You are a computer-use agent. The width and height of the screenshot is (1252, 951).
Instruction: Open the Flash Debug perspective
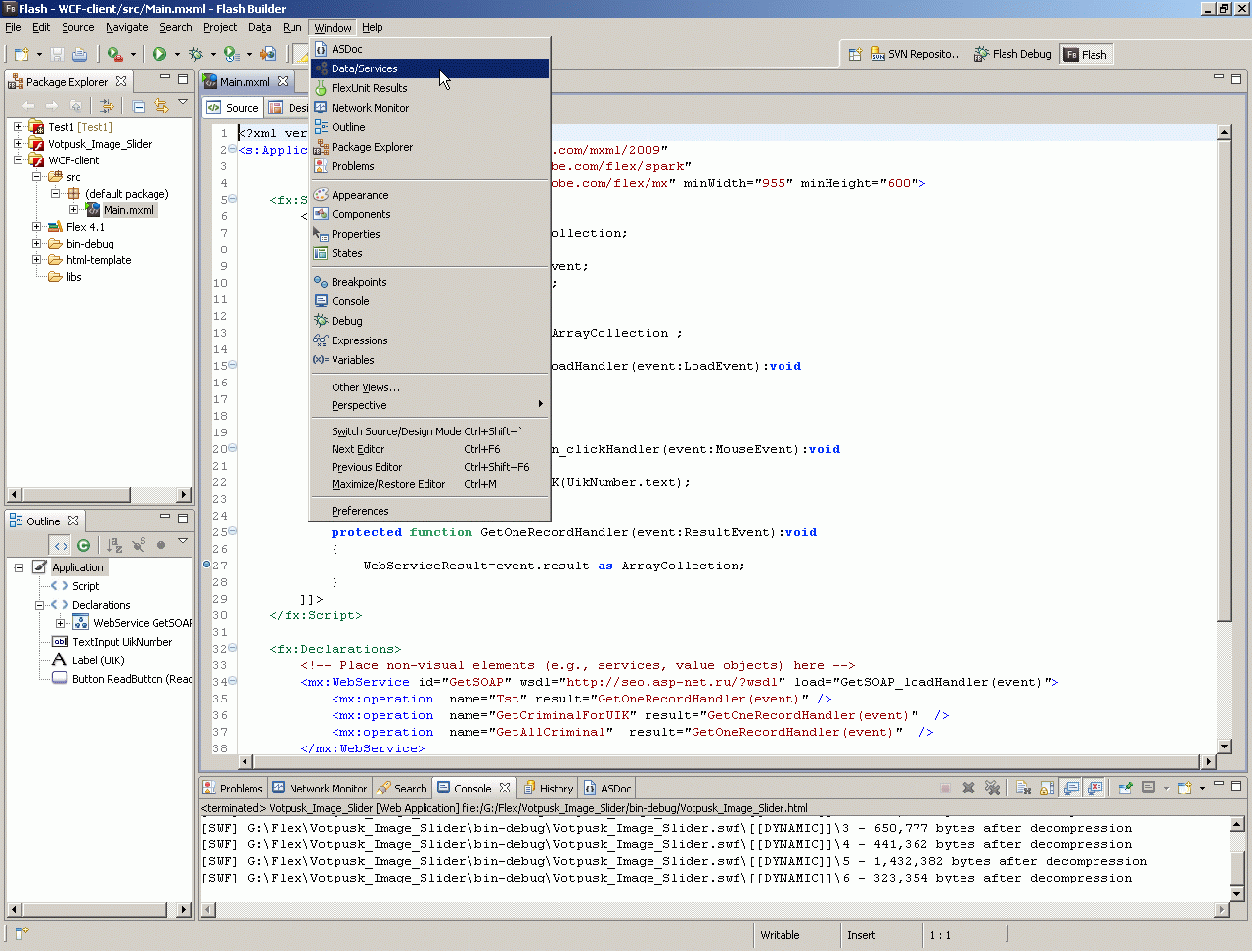[1012, 55]
